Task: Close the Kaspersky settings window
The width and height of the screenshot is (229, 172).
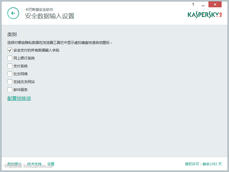Action: [215, 4]
